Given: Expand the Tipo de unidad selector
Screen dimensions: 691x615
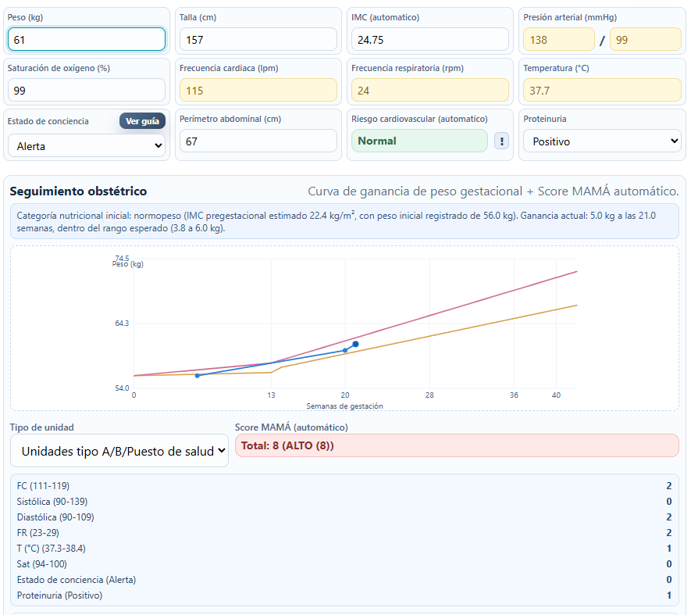Looking at the screenshot, I should click(x=119, y=451).
